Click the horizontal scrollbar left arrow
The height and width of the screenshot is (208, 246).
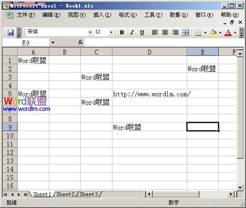(149, 194)
